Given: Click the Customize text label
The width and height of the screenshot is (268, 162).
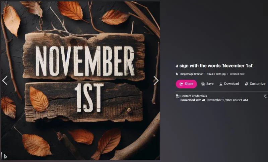Looking at the screenshot, I should [x=258, y=84].
